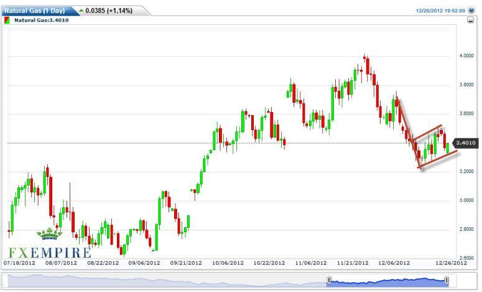Click the highlighted blue range in the navigator

(386, 281)
